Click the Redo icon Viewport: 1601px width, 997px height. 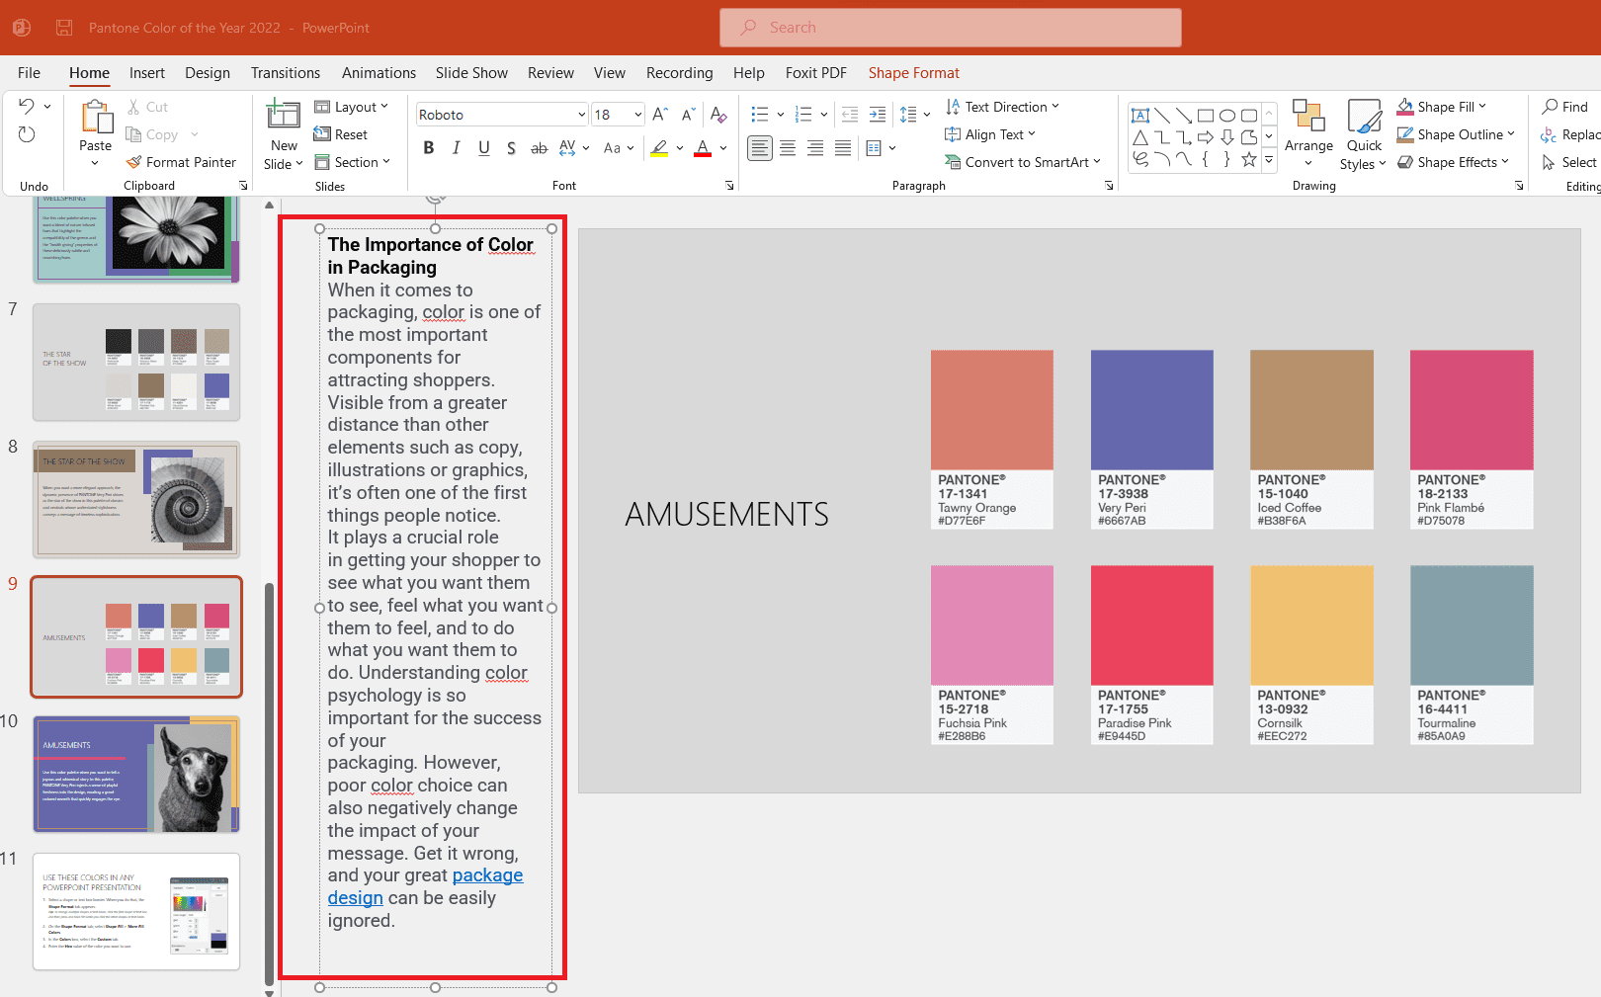point(27,134)
